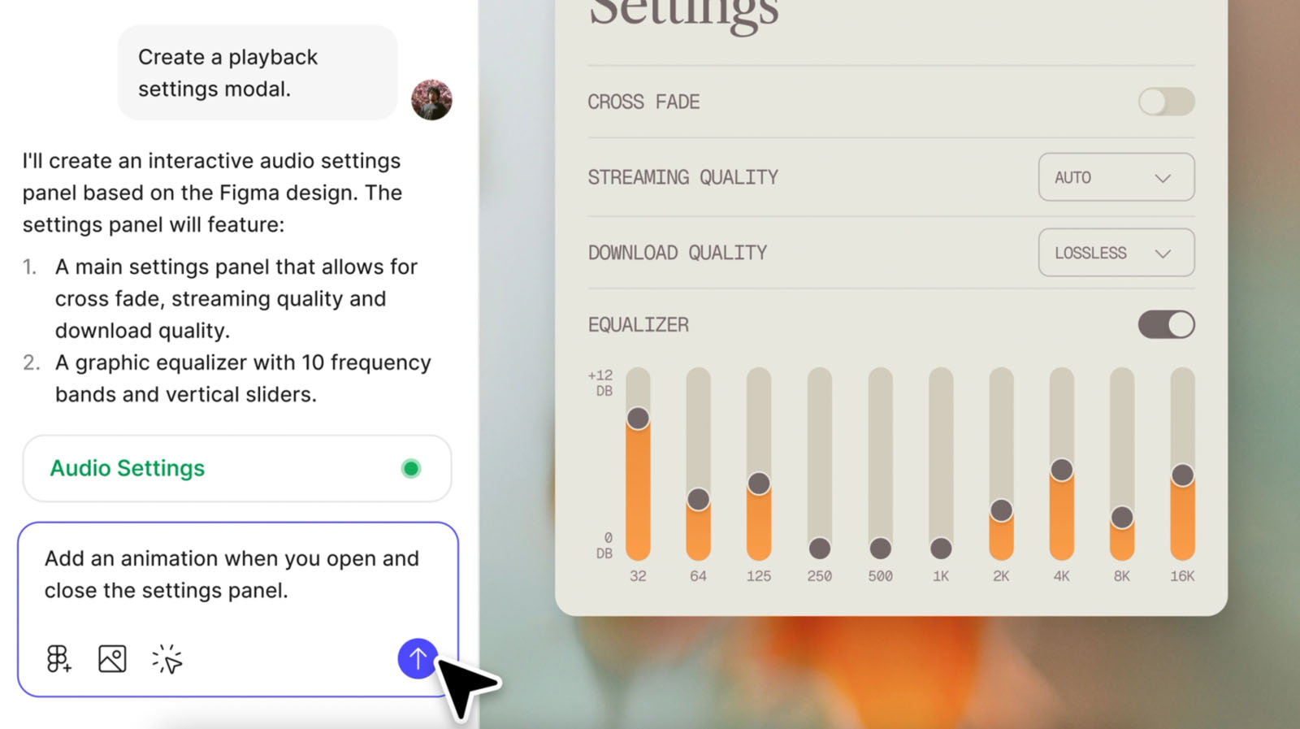Attach a Figma design file
Image resolution: width=1300 pixels, height=729 pixels.
[x=57, y=659]
